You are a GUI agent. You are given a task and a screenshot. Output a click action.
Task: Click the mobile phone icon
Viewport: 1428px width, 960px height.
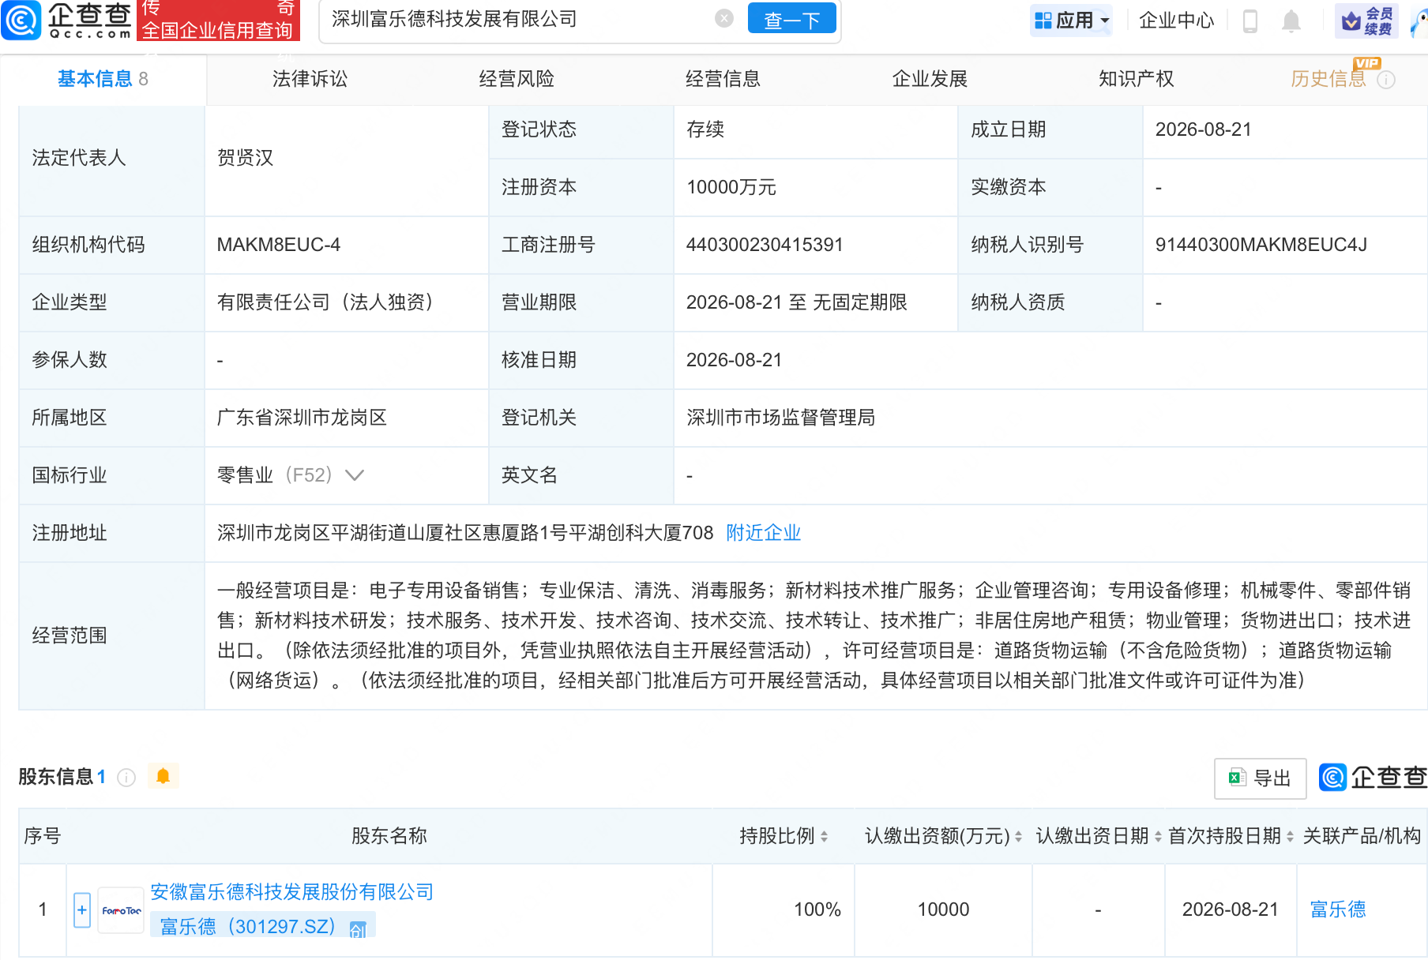tap(1249, 21)
